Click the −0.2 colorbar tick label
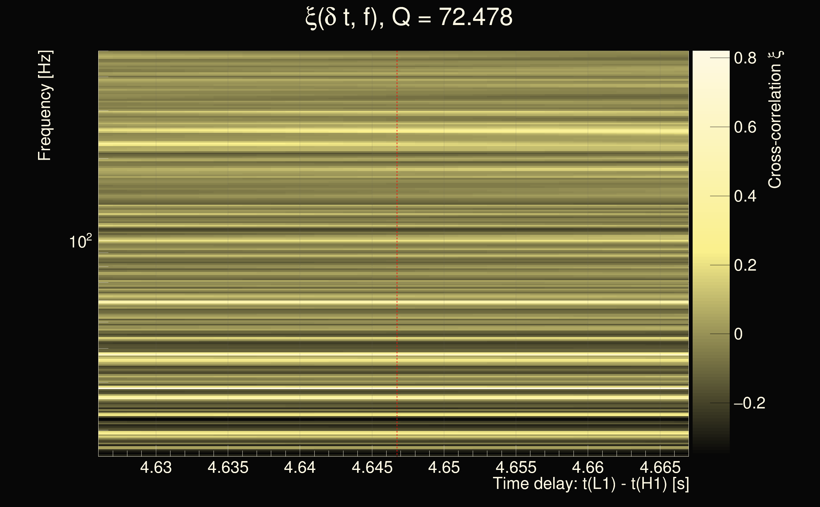Viewport: 820px width, 507px height. click(749, 403)
